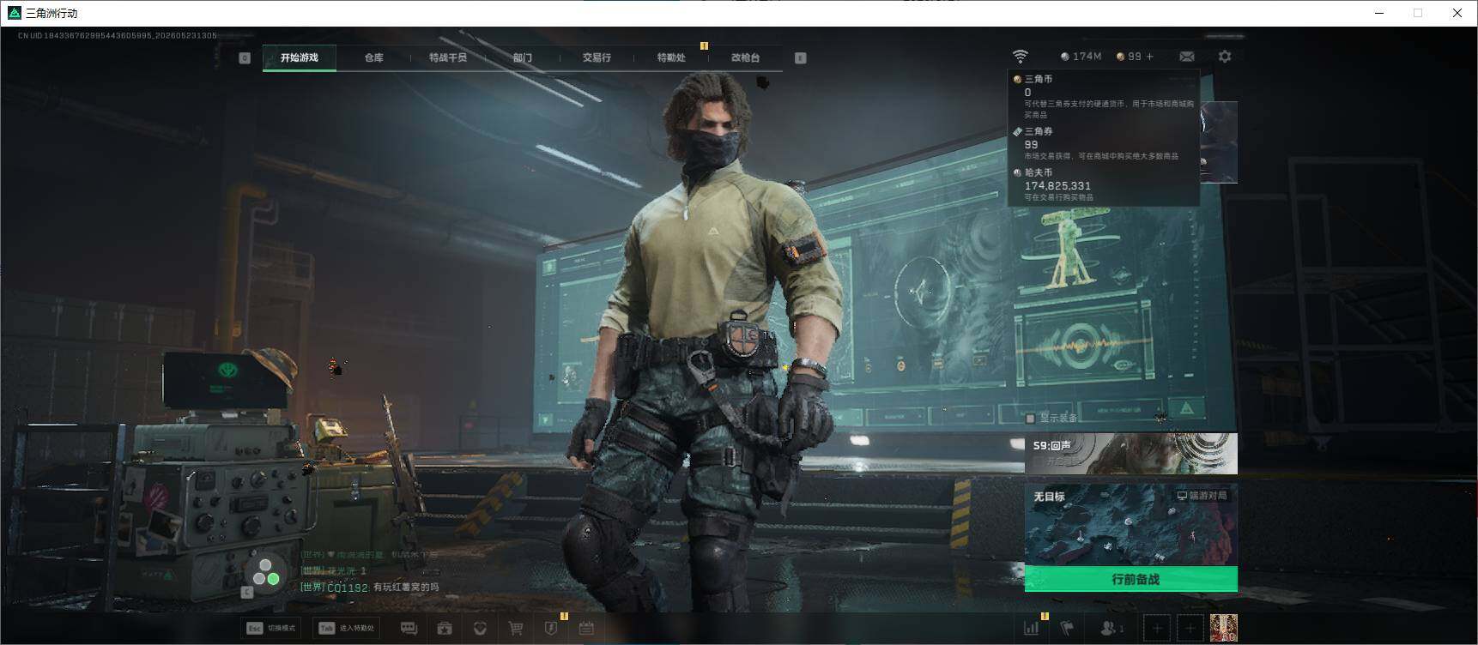Image resolution: width=1478 pixels, height=645 pixels.
Task: Click the 三角洲行动 app icon in title bar
Action: point(14,13)
